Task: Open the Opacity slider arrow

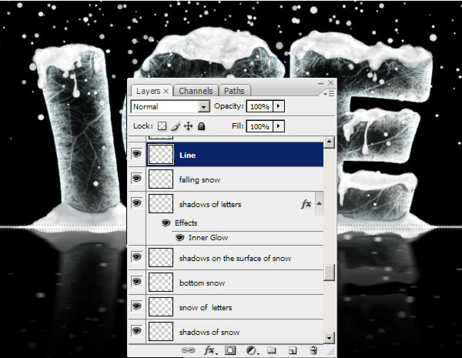Action: 278,107
